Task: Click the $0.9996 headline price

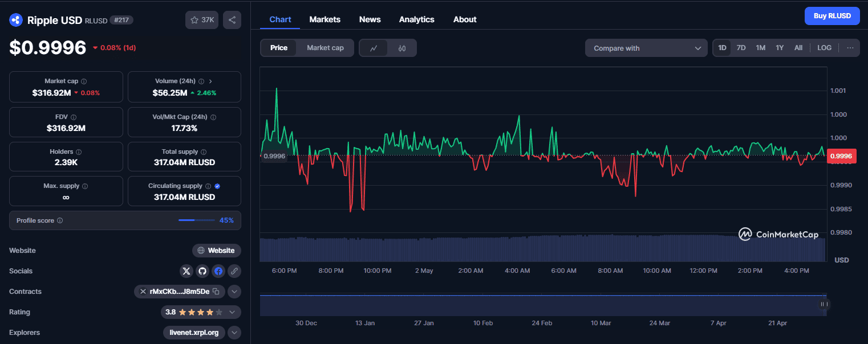Action: tap(47, 48)
